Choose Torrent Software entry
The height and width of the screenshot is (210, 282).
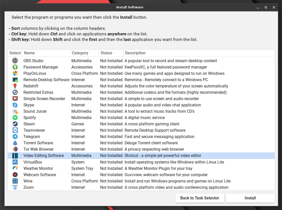click(38, 143)
